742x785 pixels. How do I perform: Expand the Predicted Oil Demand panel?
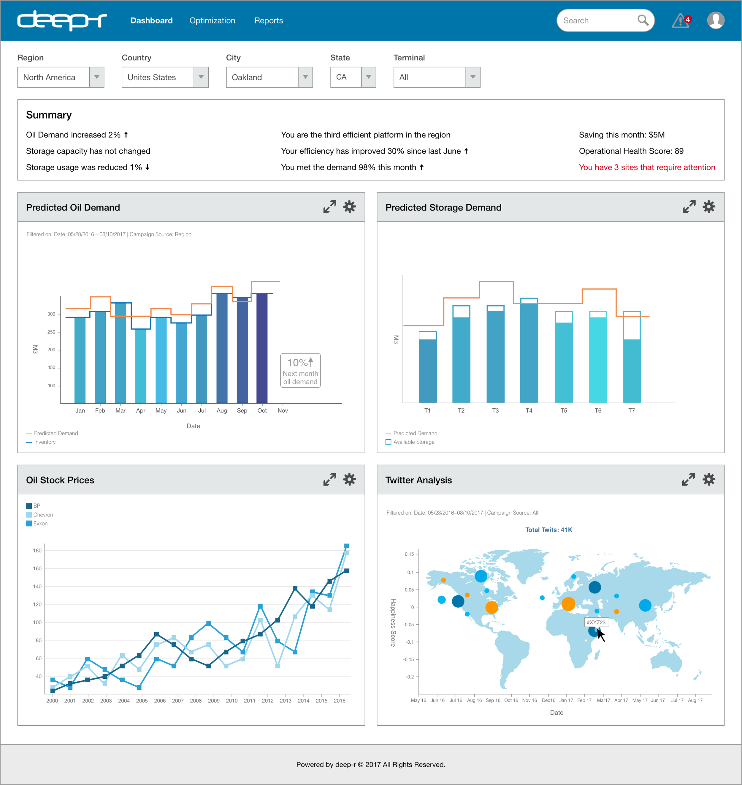(x=330, y=207)
